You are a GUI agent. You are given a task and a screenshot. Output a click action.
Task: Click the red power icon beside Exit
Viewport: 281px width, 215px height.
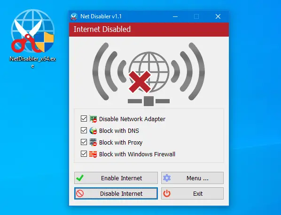[167, 193]
